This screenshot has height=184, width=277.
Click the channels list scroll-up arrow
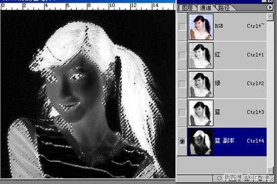[270, 17]
